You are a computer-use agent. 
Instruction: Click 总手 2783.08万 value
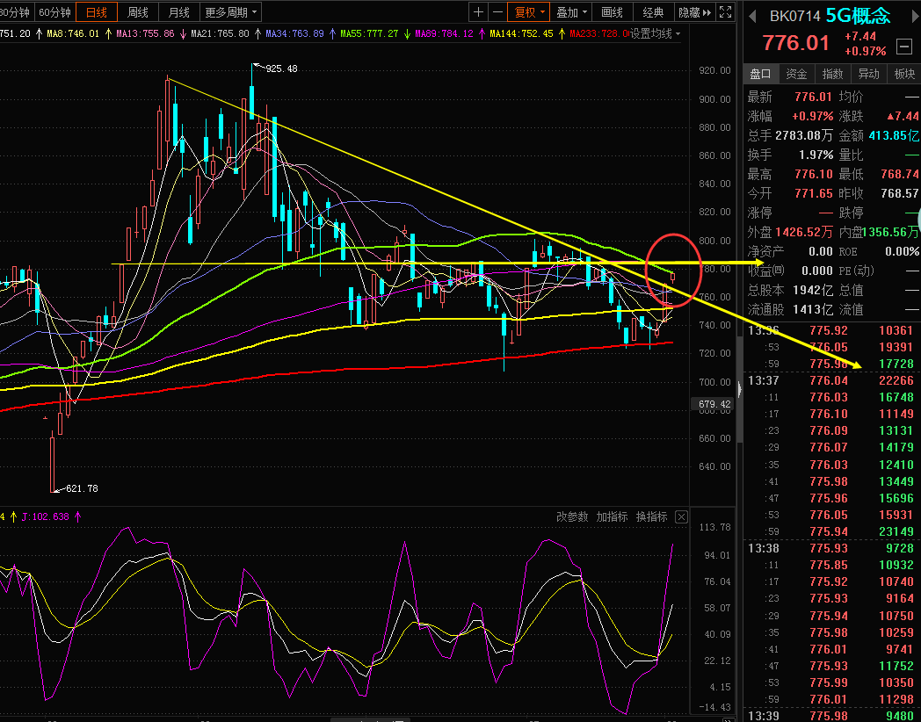tap(803, 135)
